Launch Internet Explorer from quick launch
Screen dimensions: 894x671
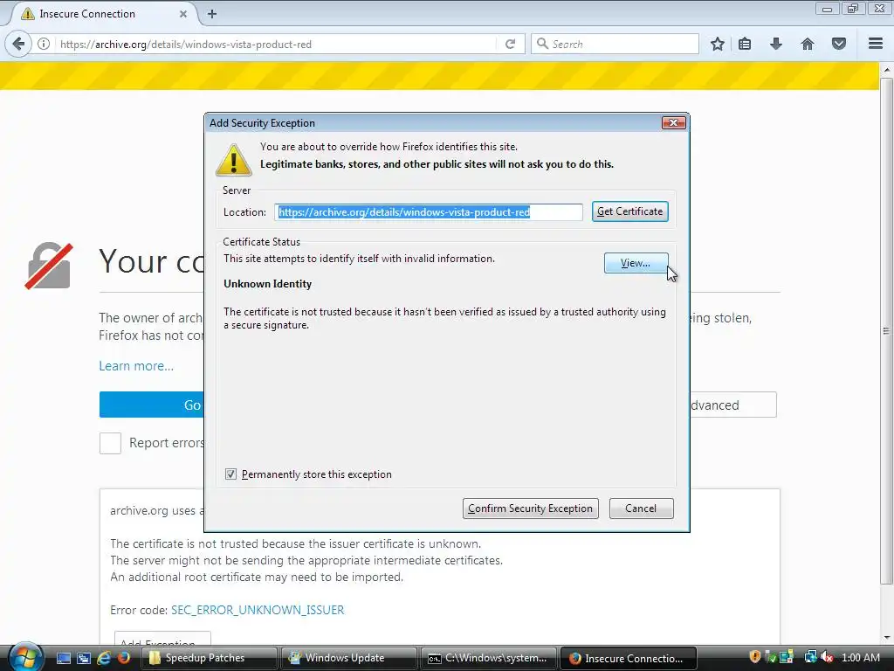(104, 658)
